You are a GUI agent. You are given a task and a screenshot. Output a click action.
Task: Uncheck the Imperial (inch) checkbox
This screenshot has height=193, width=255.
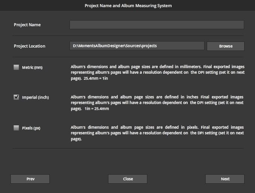16,97
